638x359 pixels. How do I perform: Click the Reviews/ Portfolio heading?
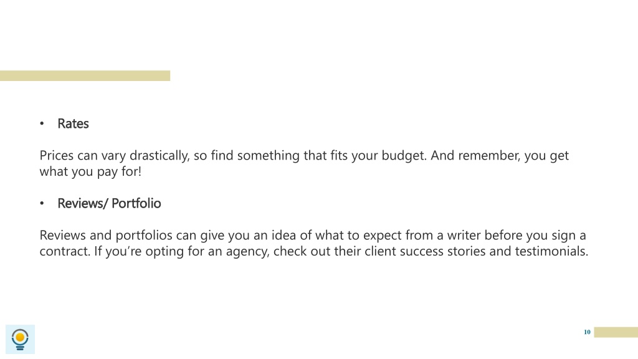pyautogui.click(x=109, y=204)
